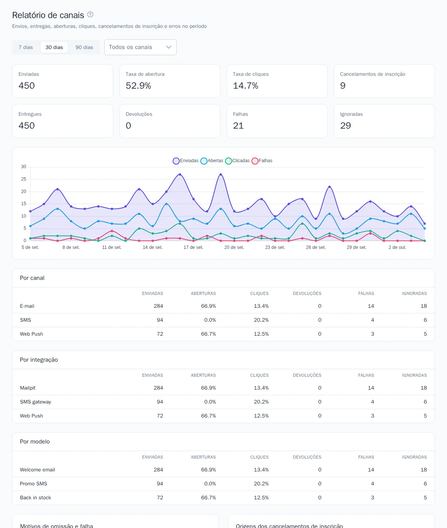447x528 pixels.
Task: Click the Promo SMS template row
Action: (x=223, y=484)
